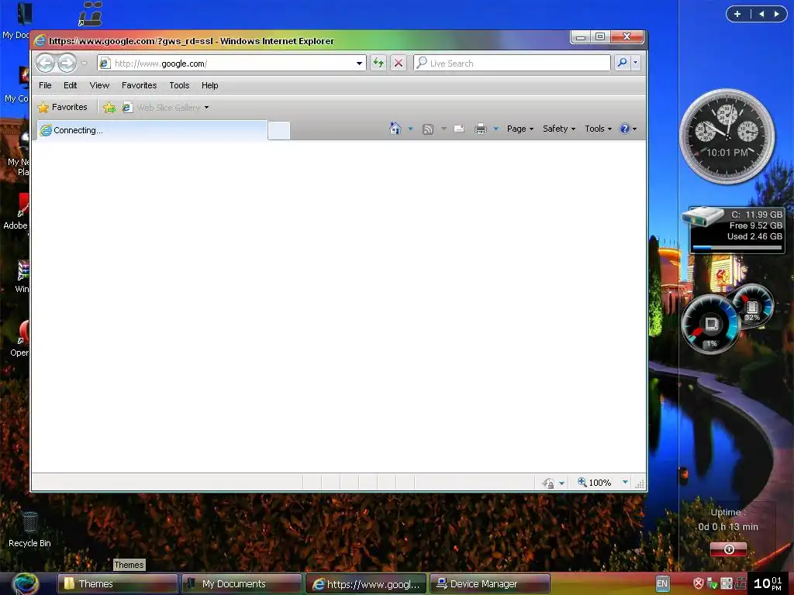This screenshot has width=794, height=595.
Task: Click the red security shield tray icon
Action: (x=699, y=583)
